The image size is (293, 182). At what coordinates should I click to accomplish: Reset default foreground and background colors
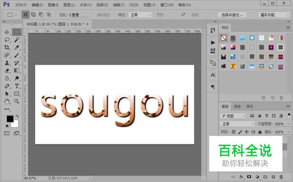pos(7,126)
